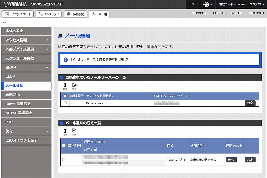Open the CONFIG link
The width and height of the screenshot is (267, 178).
tap(218, 13)
